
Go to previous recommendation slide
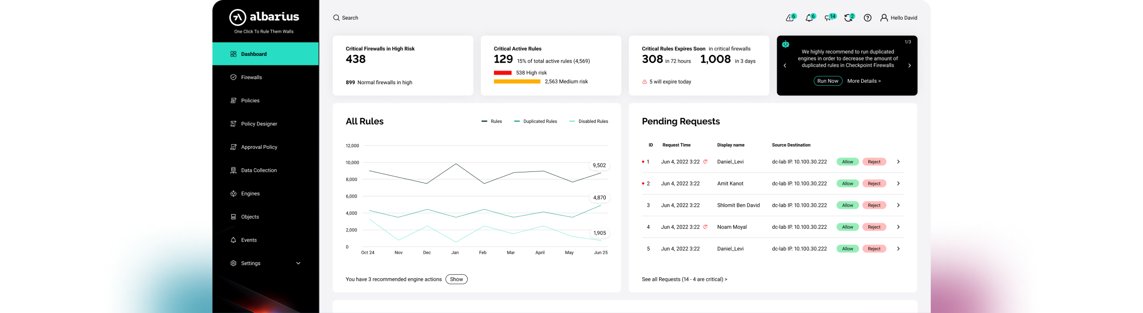[x=785, y=66]
